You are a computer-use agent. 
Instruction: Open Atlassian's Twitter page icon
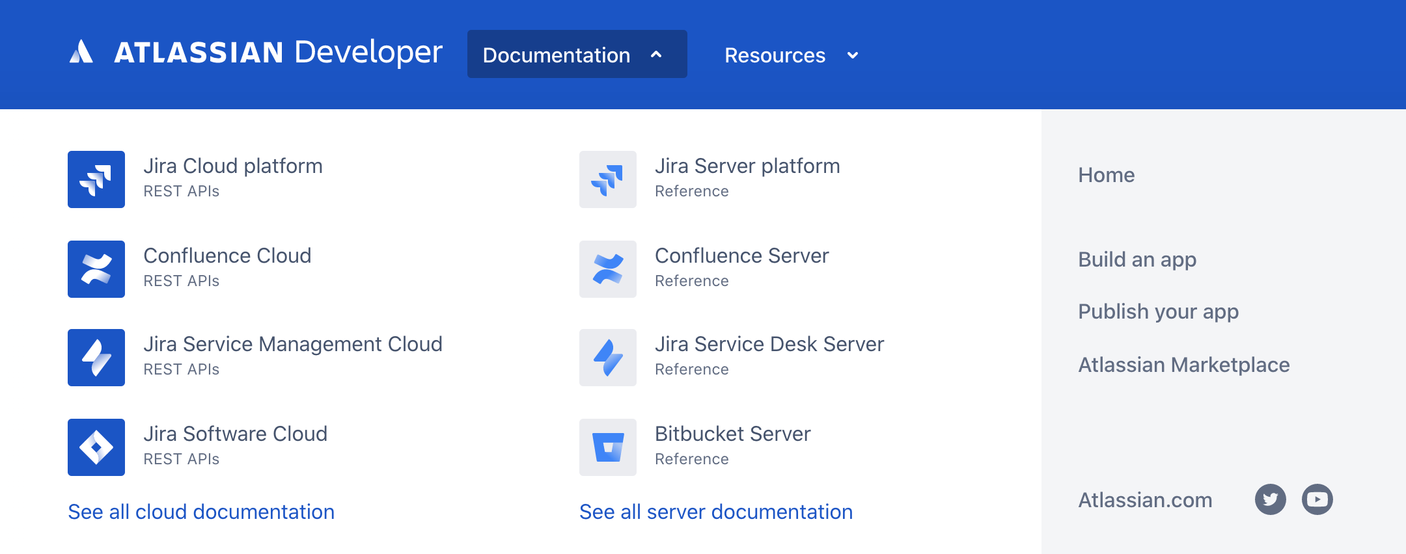point(1270,499)
